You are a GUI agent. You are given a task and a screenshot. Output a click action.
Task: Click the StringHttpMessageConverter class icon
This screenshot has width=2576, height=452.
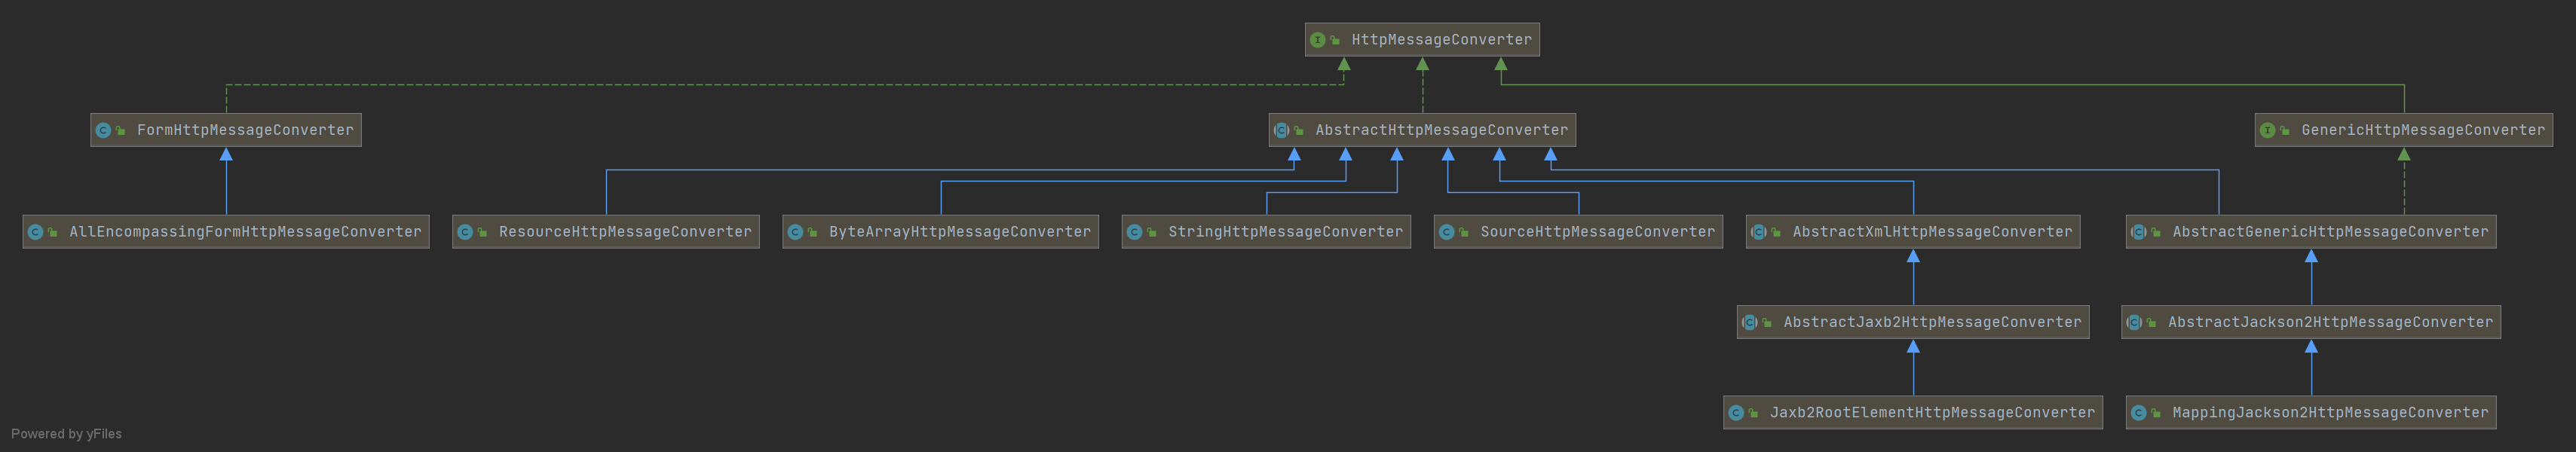coord(1134,232)
